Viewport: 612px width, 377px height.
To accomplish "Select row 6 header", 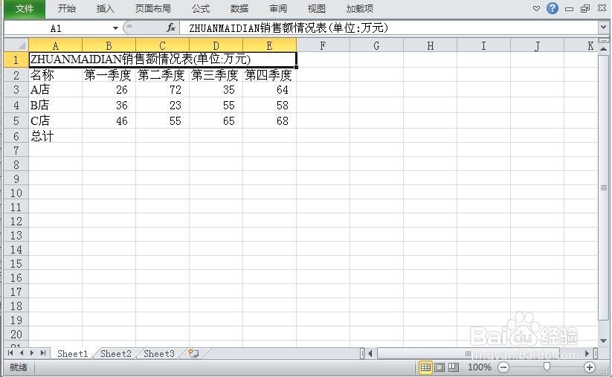I will [16, 136].
